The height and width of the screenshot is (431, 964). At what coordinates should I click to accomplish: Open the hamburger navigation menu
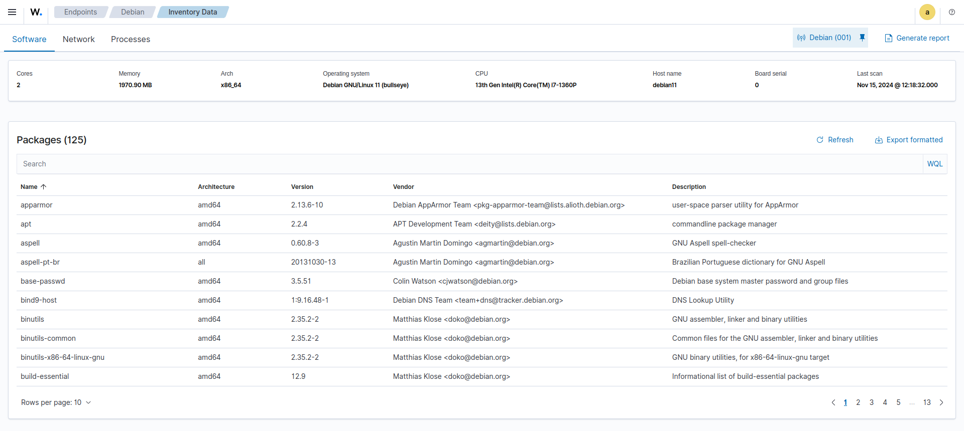(12, 12)
